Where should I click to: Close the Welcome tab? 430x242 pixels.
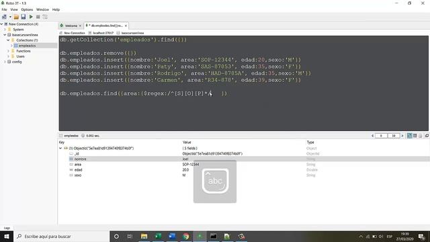click(80, 26)
